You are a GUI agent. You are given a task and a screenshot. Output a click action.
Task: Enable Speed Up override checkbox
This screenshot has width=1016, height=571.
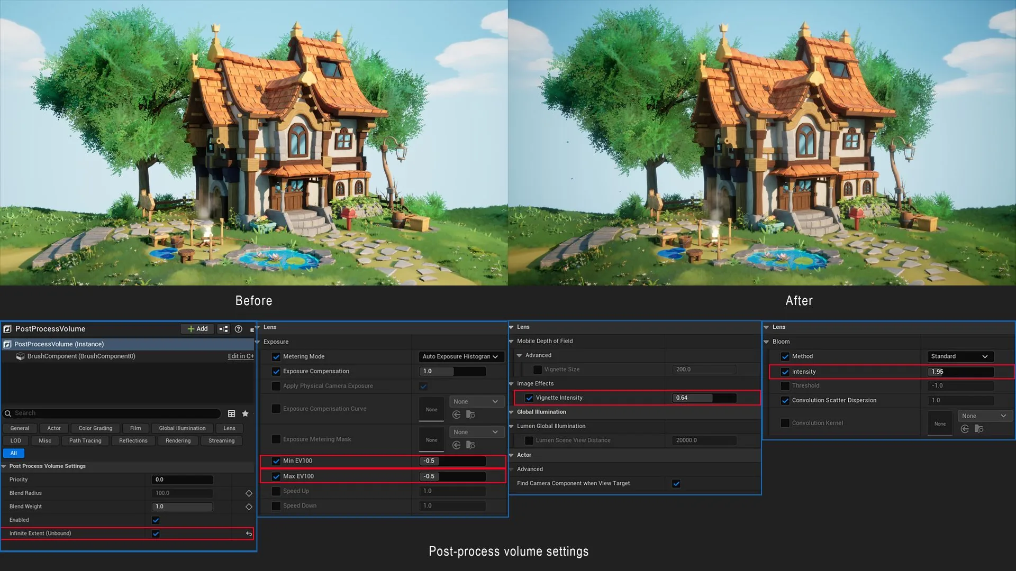coord(276,491)
